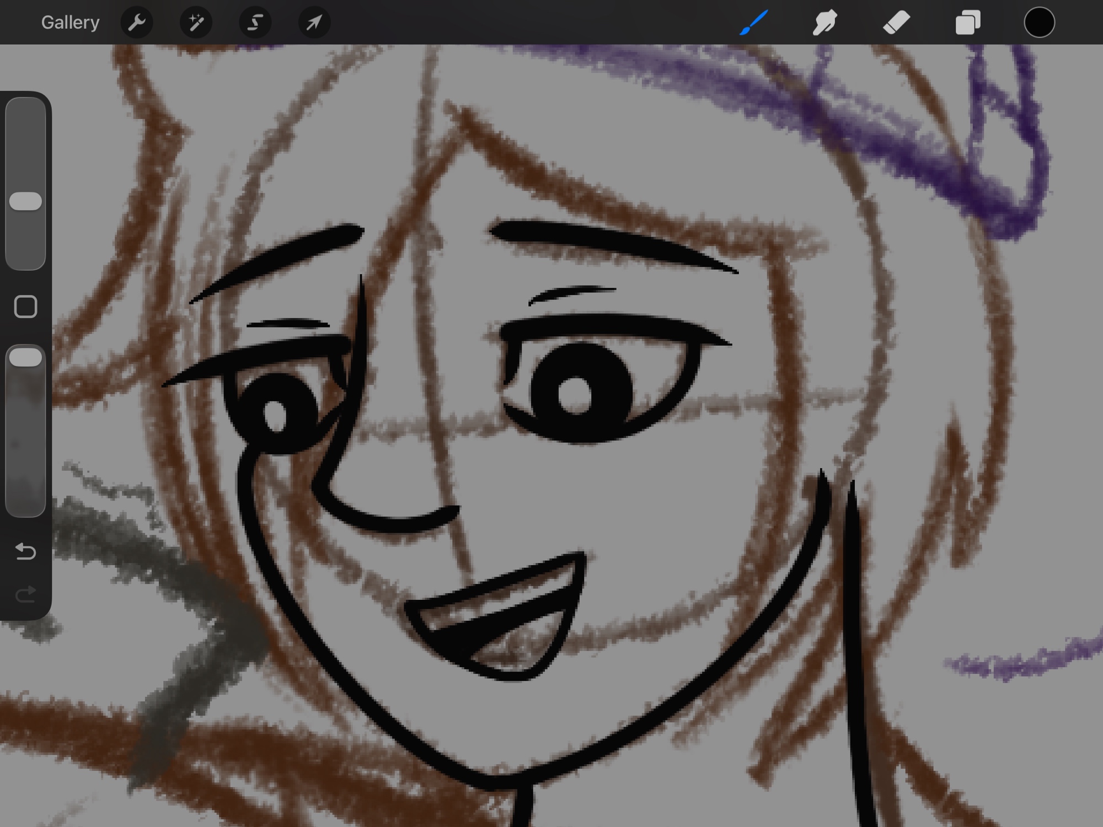This screenshot has height=827, width=1103.
Task: Tap the dark teeth gap inside the mouth
Action: point(469,634)
